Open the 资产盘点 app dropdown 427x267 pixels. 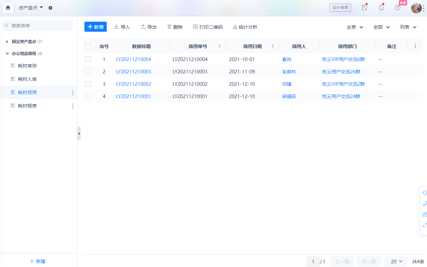[x=31, y=8]
